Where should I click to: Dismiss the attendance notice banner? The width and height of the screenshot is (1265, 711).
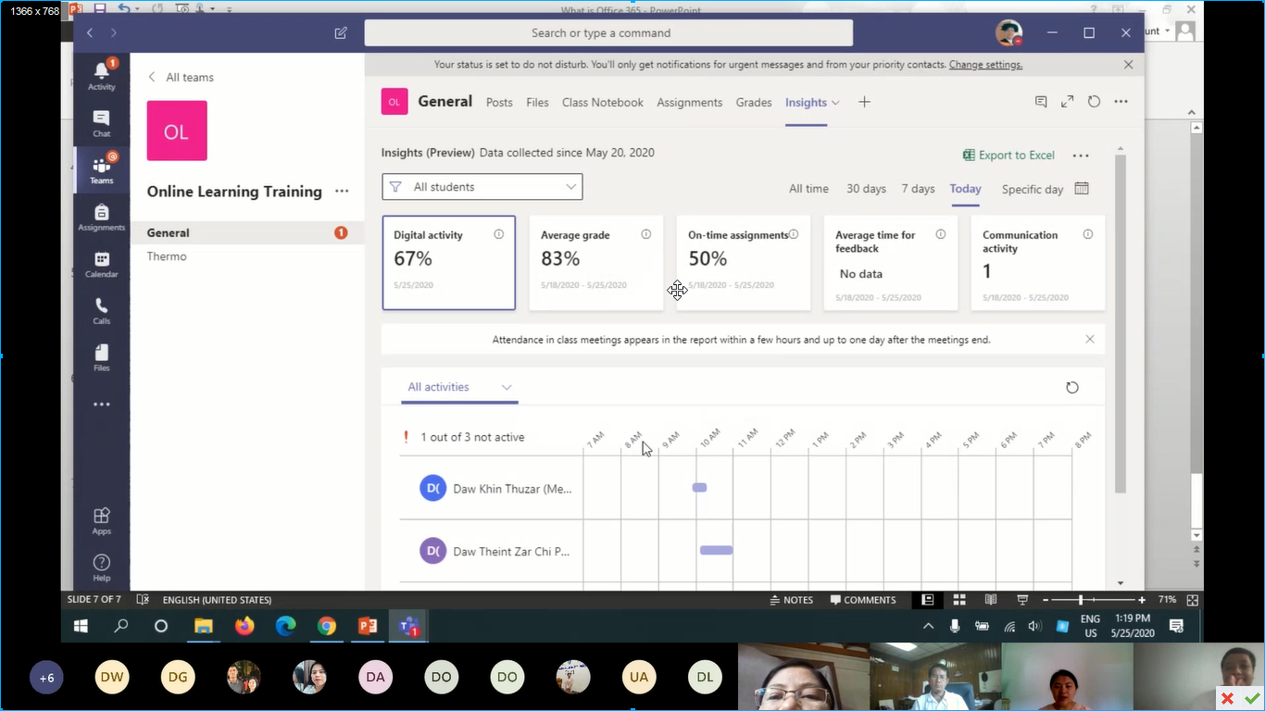[x=1090, y=340]
